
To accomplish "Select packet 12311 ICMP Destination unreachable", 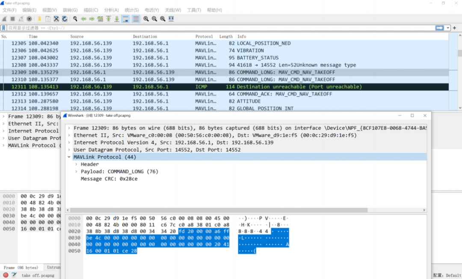I will click(x=225, y=87).
